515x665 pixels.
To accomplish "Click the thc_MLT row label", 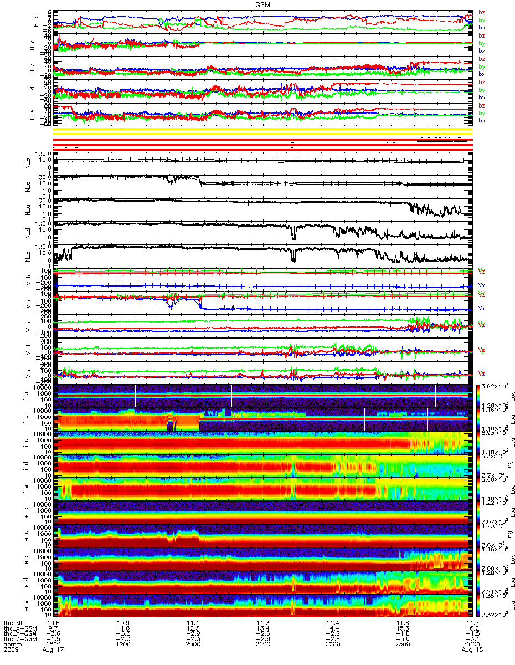I will pos(15,623).
